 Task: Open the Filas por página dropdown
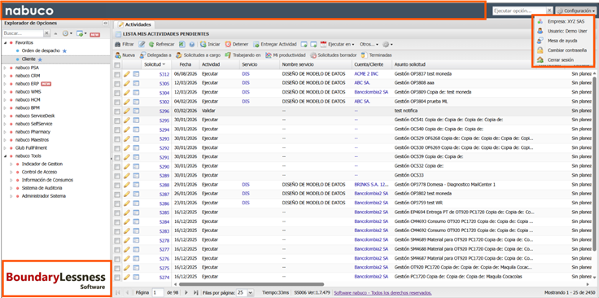(245, 292)
